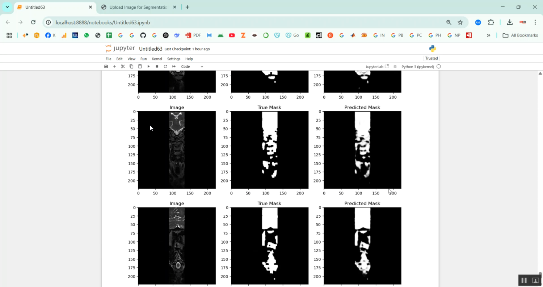Screen dimensions: 543x287
Task: Expand the Chrome tab search dropdown
Action: [x=7, y=7]
